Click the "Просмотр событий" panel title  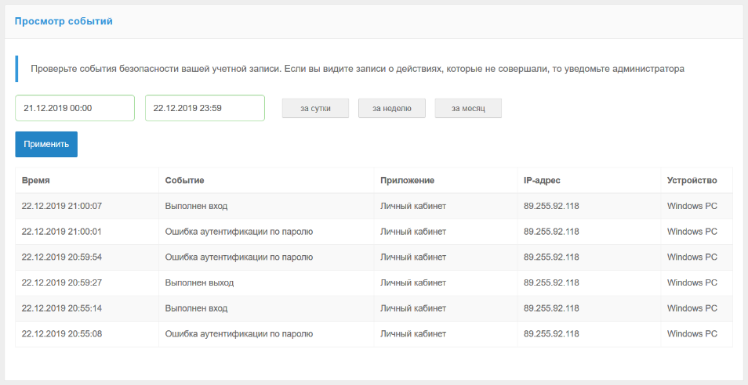[x=64, y=21]
